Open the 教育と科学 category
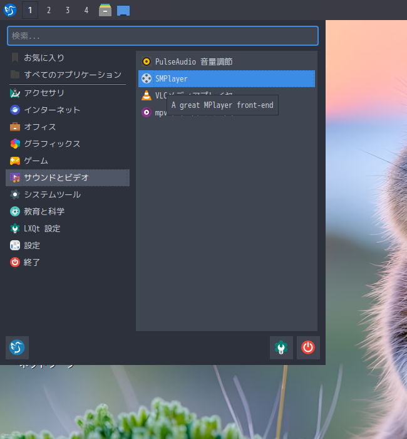 [68, 211]
